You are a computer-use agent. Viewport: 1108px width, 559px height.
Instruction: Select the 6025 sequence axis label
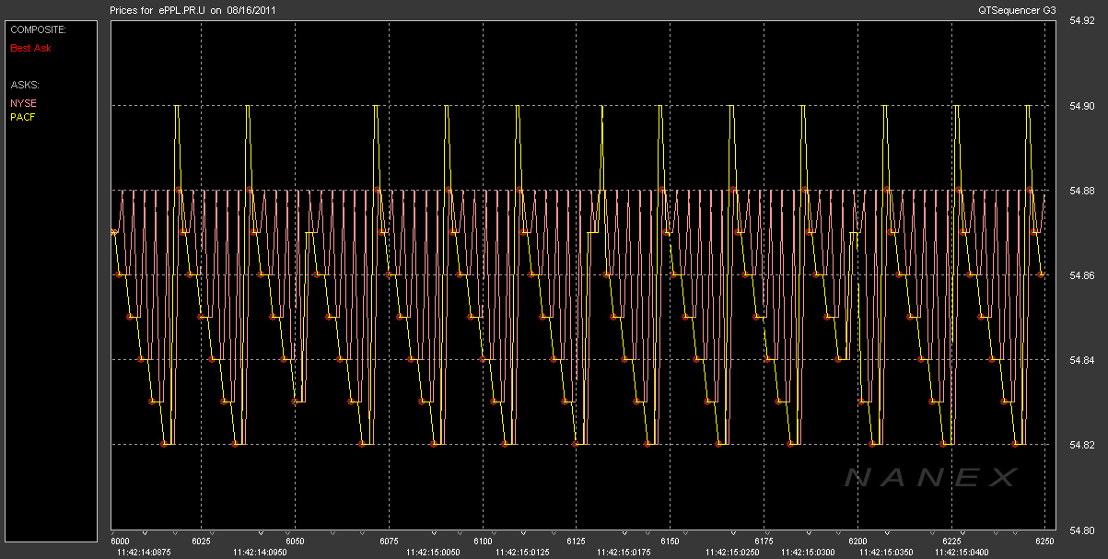(201, 542)
